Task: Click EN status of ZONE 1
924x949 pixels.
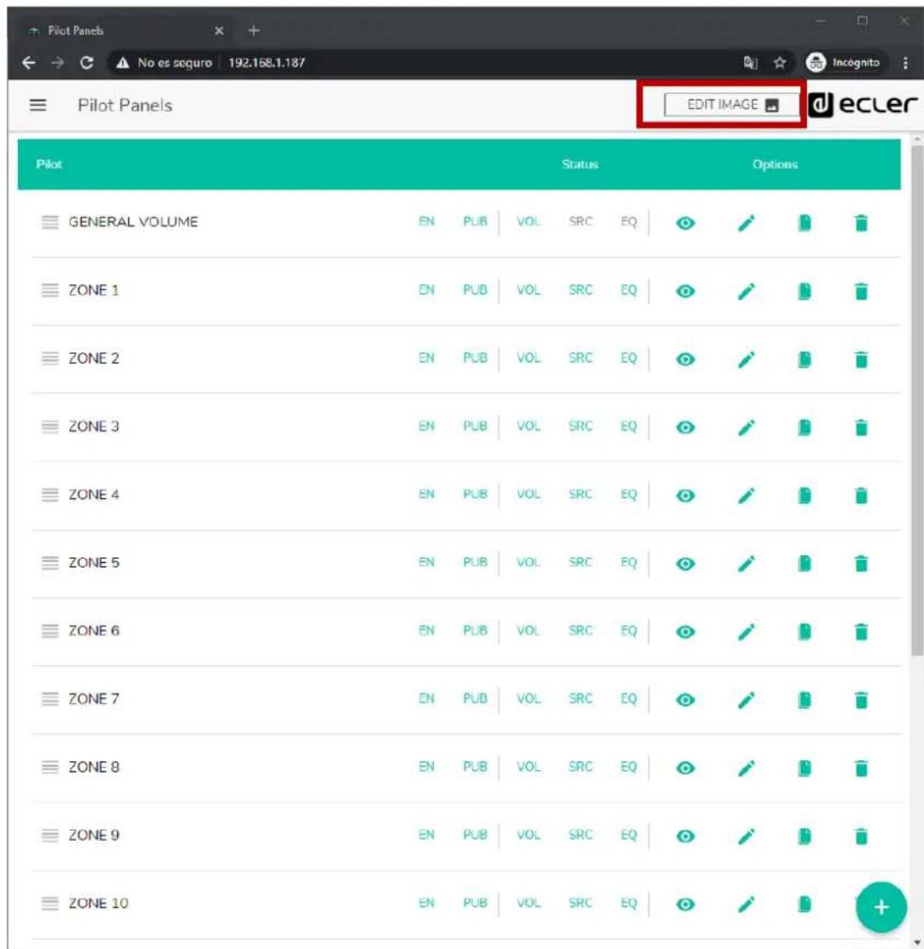Action: tap(427, 290)
